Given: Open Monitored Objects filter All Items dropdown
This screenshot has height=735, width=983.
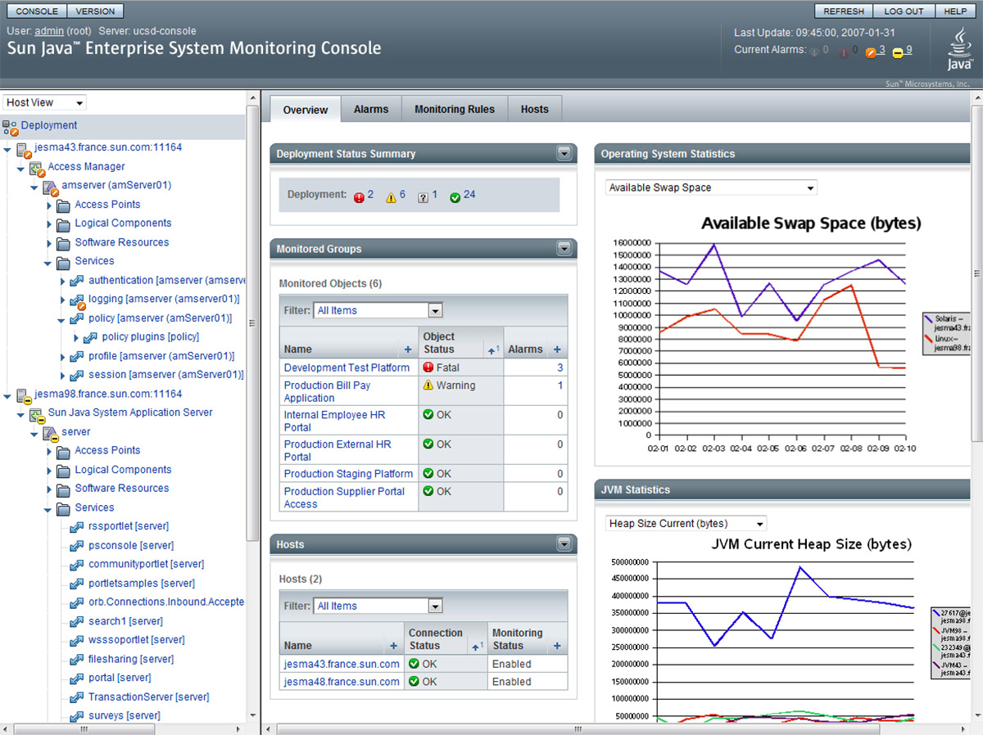Looking at the screenshot, I should coord(378,310).
